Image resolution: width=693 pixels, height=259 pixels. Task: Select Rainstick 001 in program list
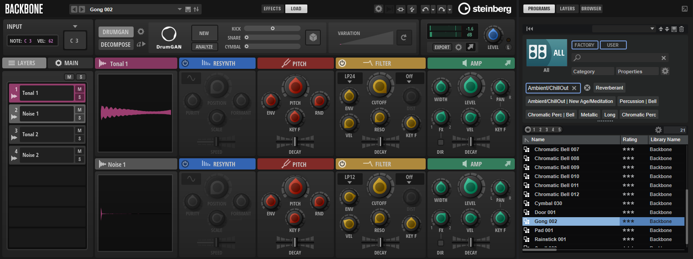pyautogui.click(x=550, y=239)
